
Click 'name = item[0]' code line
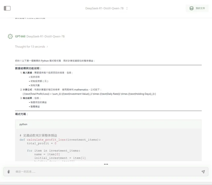click(47, 154)
